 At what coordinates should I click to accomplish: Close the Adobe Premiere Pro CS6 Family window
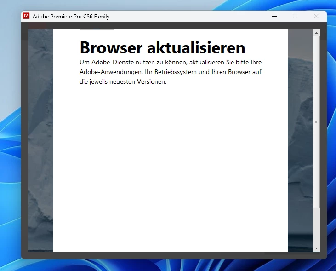tap(316, 16)
